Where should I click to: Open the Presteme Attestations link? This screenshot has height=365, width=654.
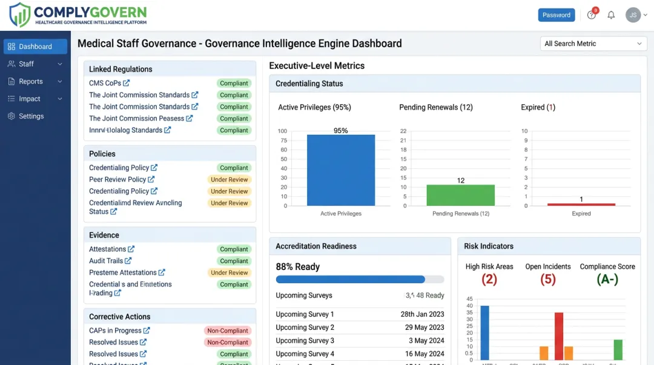click(122, 272)
